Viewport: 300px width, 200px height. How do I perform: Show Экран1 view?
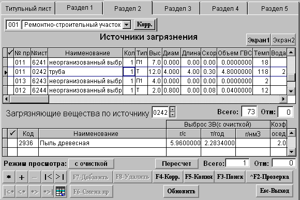click(258, 40)
